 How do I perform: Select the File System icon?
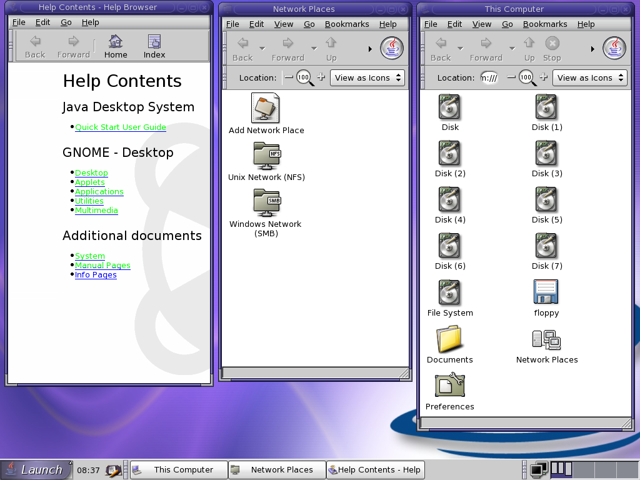click(x=449, y=292)
